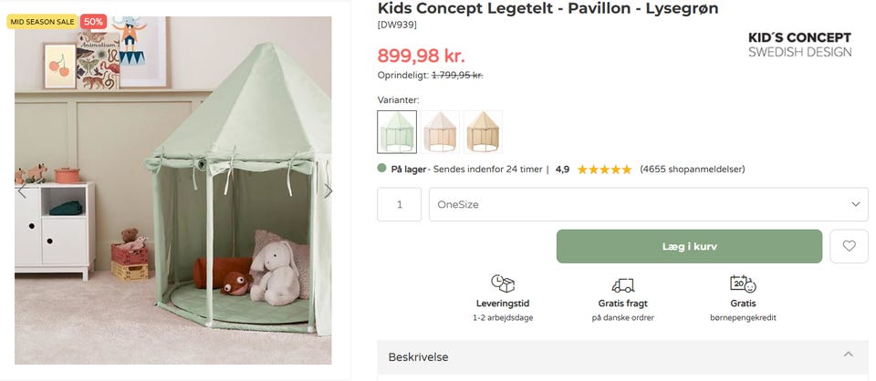Go to next product image arrow

[x=328, y=191]
